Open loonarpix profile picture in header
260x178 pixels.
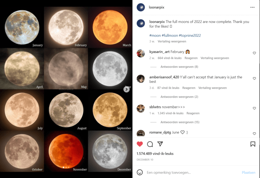point(140,7)
